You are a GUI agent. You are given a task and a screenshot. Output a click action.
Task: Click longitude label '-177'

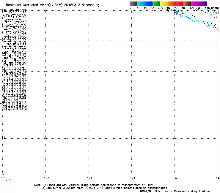[45, 178]
